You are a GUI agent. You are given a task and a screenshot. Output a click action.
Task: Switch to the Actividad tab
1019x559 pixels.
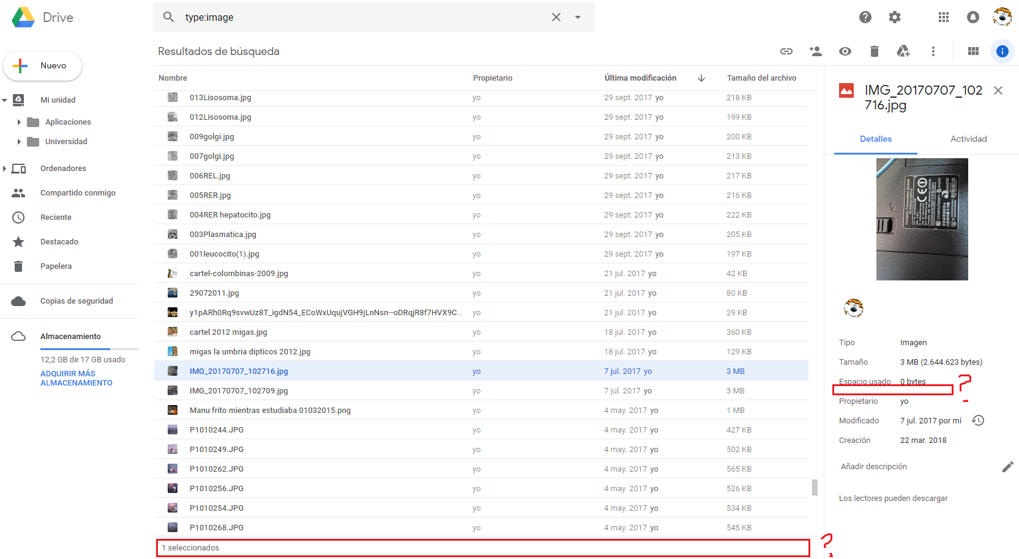click(x=968, y=139)
